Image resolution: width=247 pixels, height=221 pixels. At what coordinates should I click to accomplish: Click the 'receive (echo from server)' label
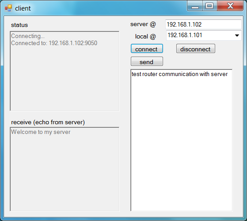tap(48, 122)
